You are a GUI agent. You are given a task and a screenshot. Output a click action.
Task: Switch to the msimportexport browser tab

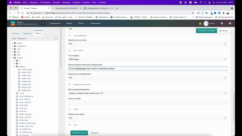point(98,8)
